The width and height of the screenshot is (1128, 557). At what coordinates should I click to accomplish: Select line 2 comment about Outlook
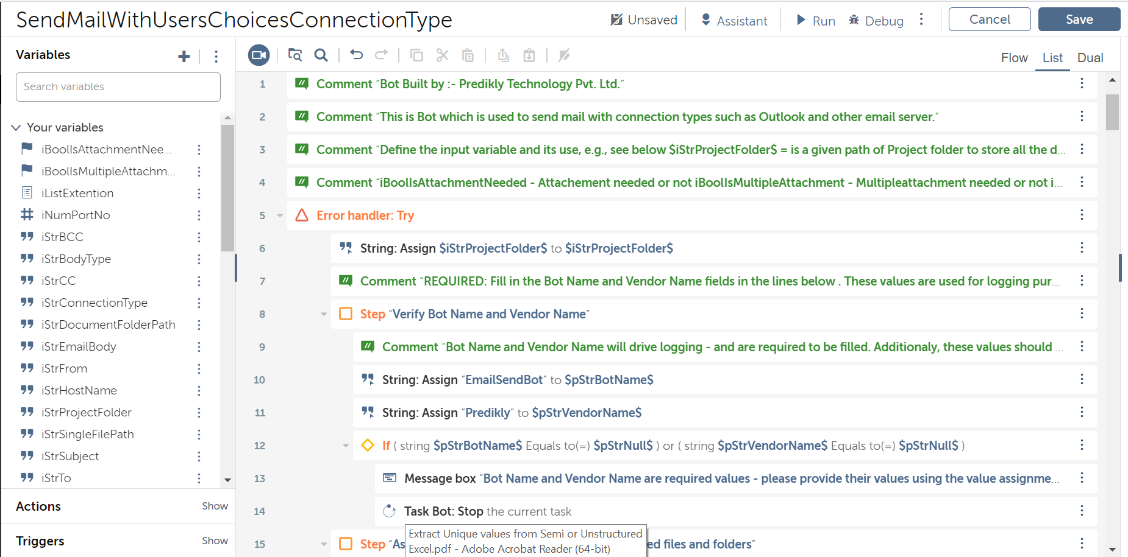(692, 116)
